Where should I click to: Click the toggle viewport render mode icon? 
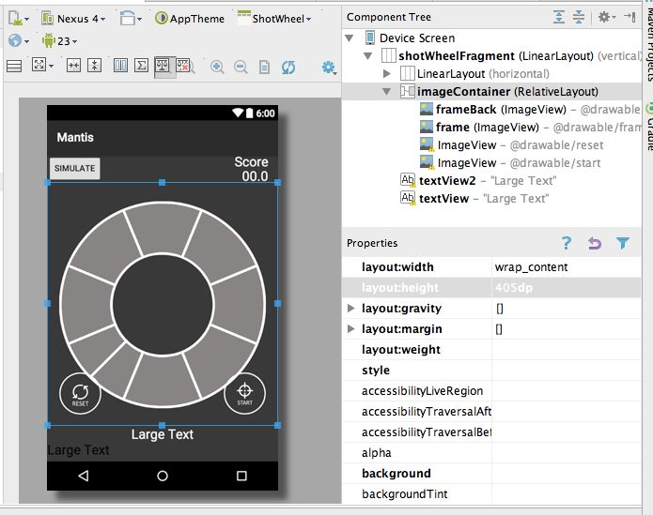click(x=14, y=66)
